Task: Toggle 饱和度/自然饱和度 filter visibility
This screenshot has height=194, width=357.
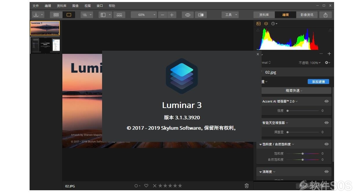Action: (x=327, y=144)
